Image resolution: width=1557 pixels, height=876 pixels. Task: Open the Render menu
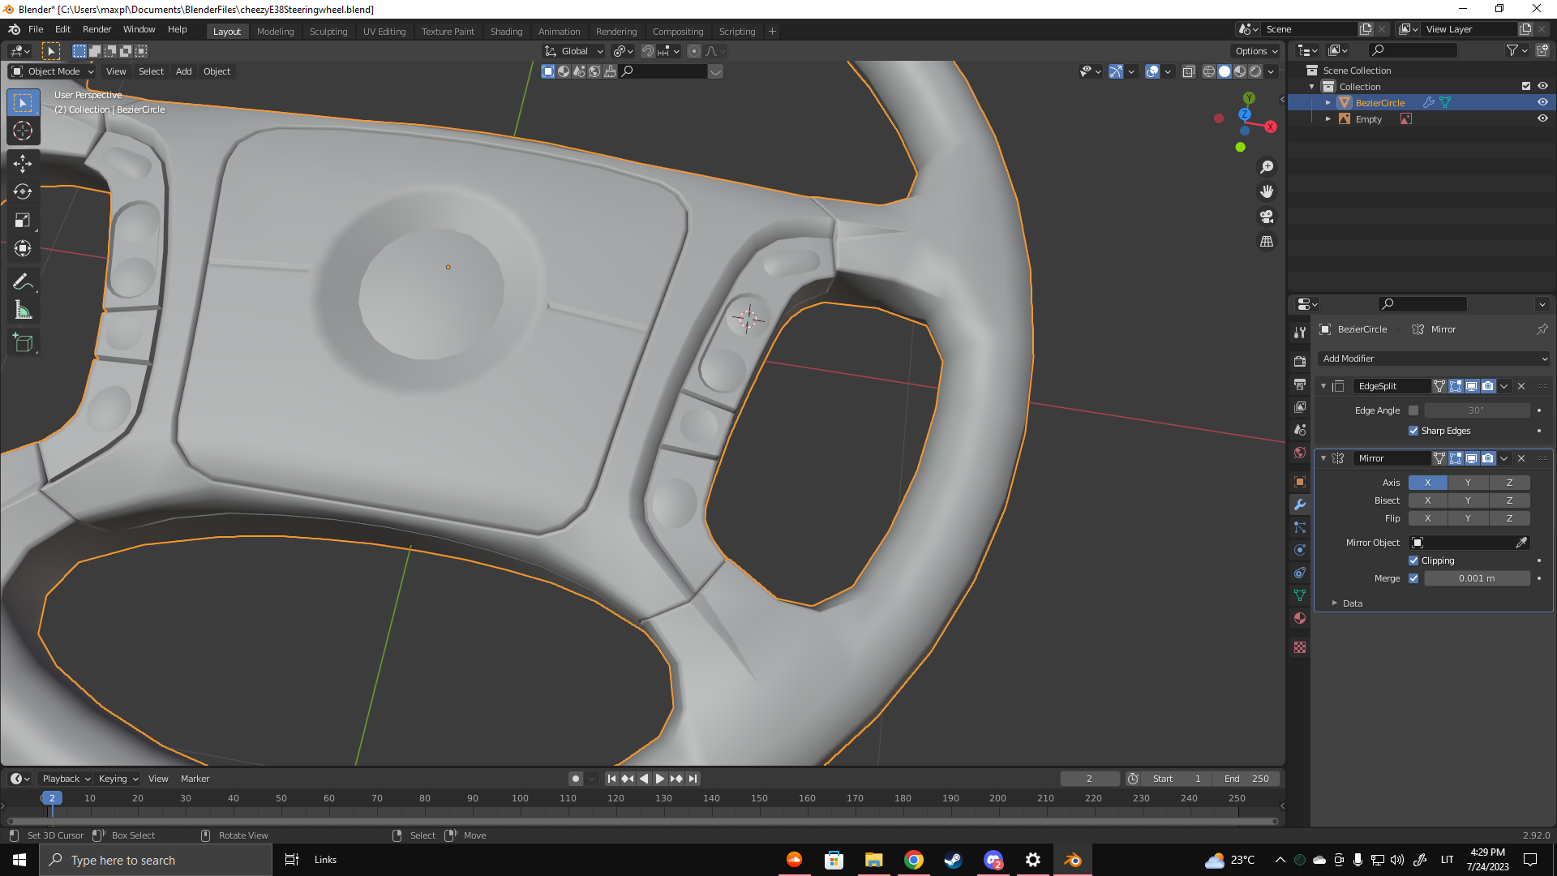(97, 29)
